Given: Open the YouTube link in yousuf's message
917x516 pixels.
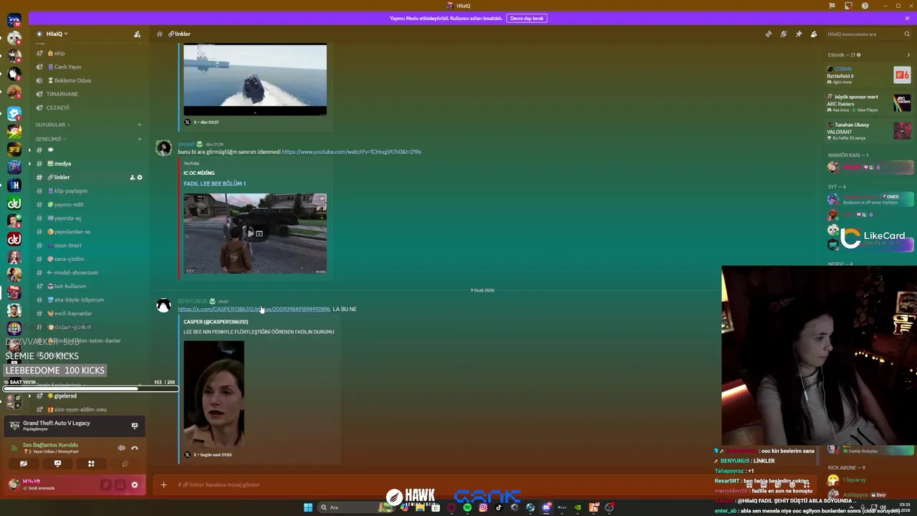Looking at the screenshot, I should 351,152.
